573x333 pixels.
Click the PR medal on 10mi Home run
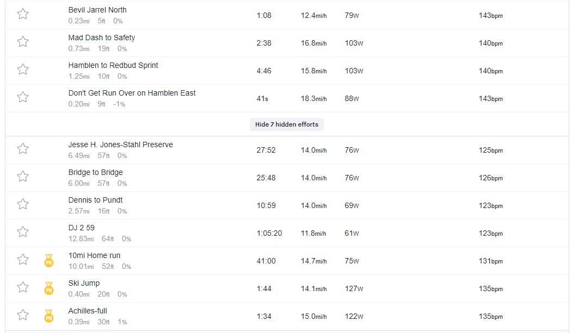click(48, 260)
